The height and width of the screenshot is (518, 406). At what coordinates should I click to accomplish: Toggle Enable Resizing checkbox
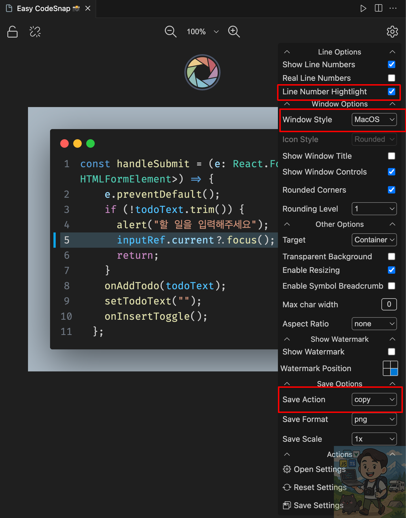click(x=392, y=270)
